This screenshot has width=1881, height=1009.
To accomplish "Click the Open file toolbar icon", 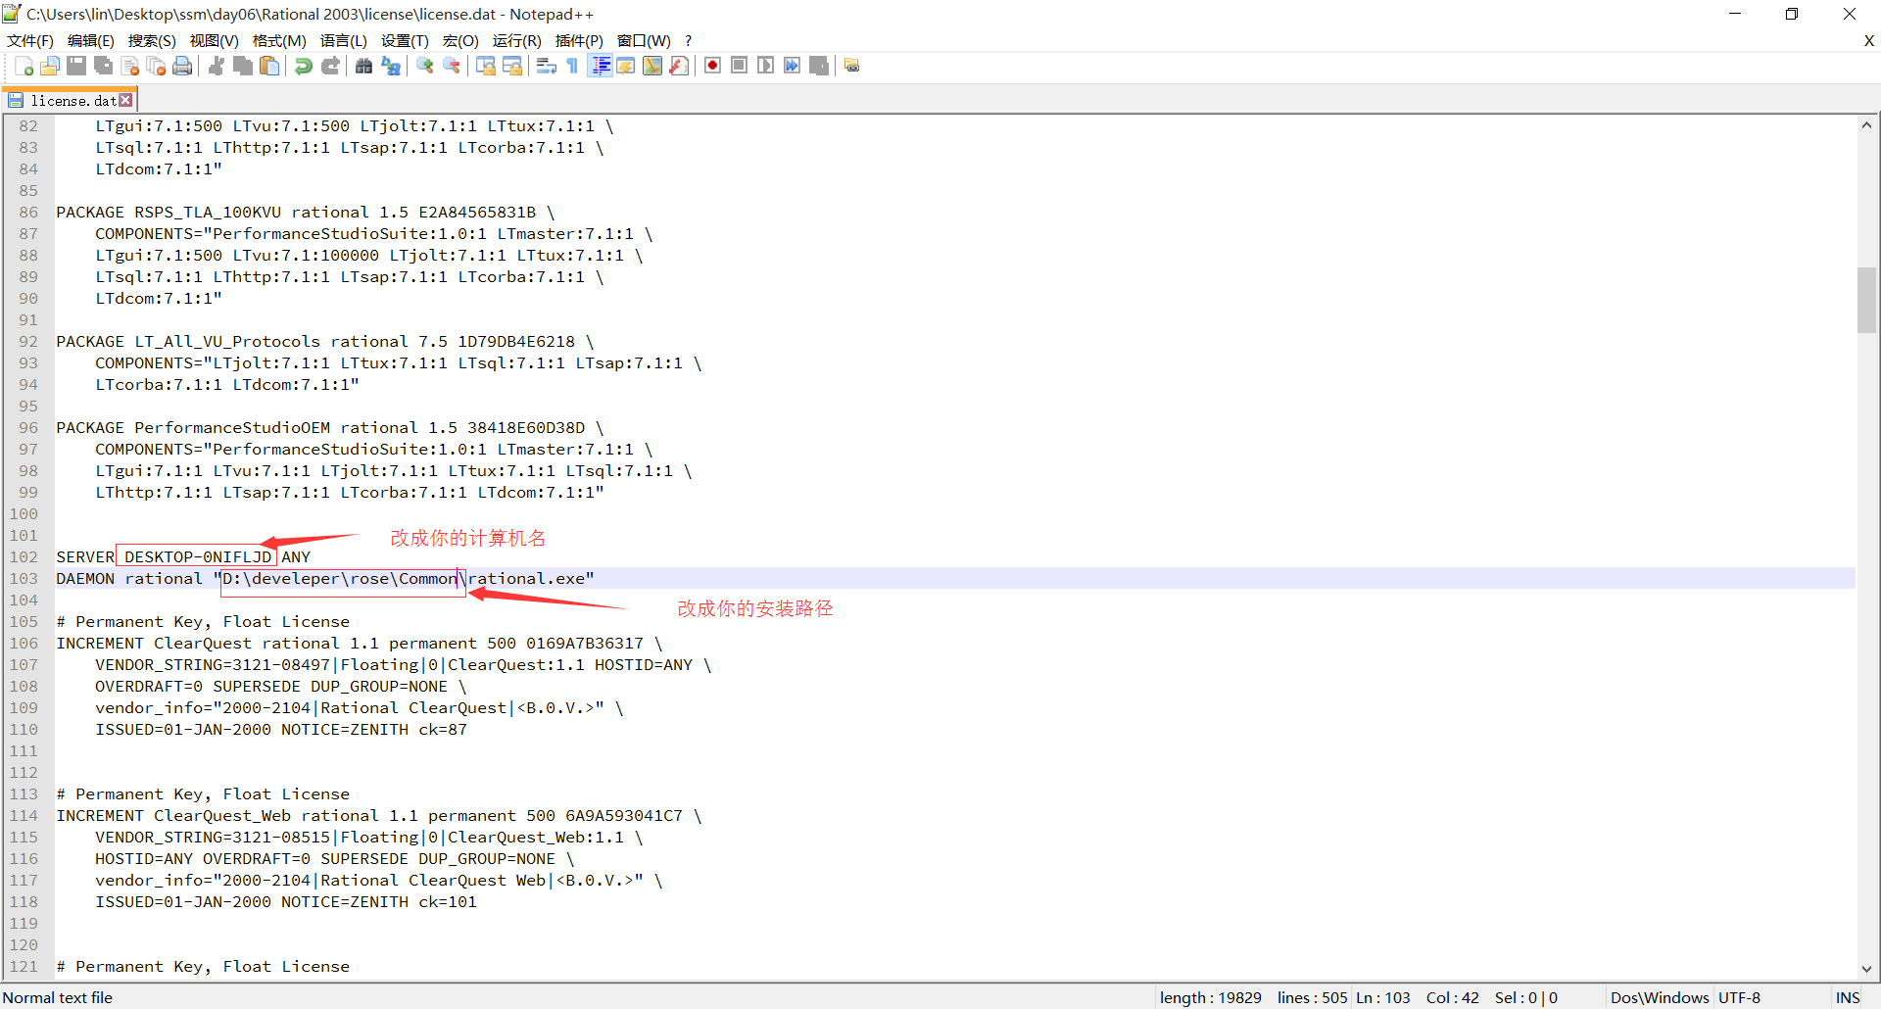I will [50, 66].
